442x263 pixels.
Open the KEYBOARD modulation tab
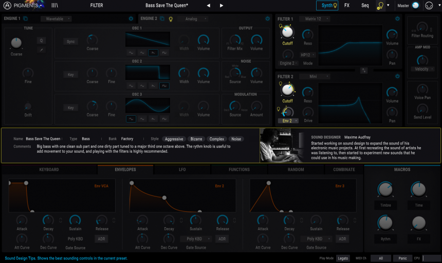click(x=49, y=170)
